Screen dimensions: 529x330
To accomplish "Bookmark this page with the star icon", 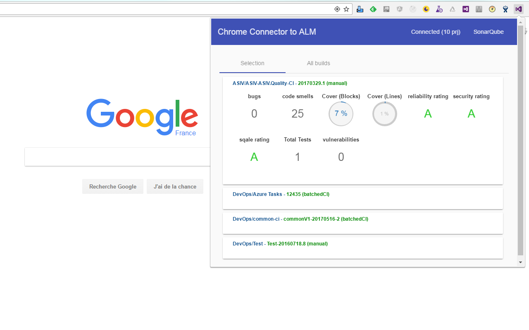I will (x=346, y=9).
